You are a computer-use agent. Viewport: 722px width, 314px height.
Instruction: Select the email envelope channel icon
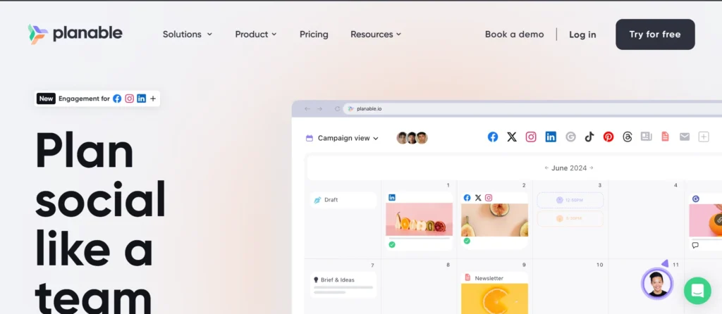tap(685, 137)
